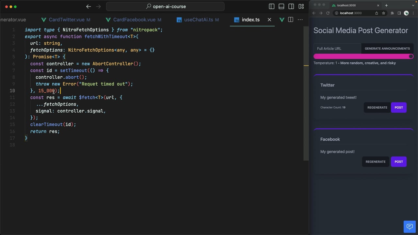
Task: Open customize layout icon
Action: tap(301, 7)
